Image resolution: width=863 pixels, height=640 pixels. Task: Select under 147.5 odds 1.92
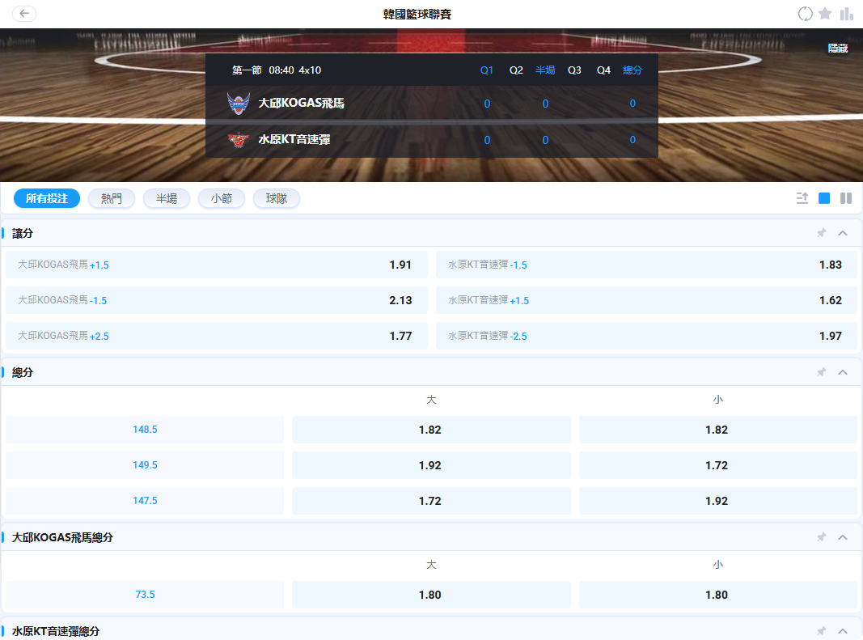click(x=717, y=501)
